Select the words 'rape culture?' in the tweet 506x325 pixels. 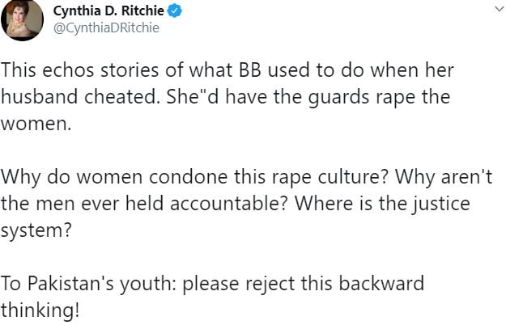pos(330,178)
